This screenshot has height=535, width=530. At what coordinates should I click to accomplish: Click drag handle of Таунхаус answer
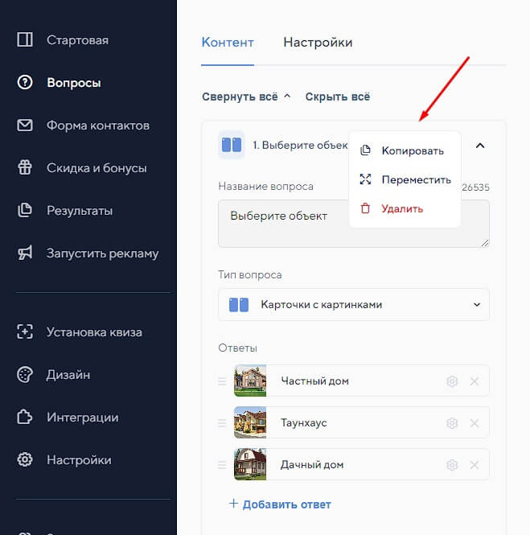(222, 423)
